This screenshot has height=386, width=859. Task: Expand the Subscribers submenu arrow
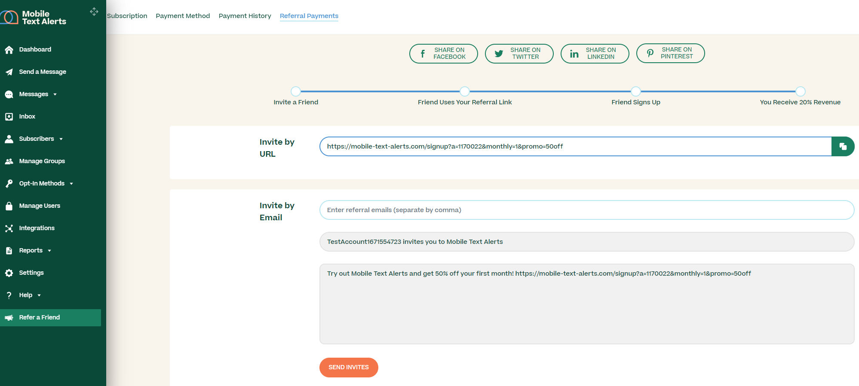(x=61, y=139)
